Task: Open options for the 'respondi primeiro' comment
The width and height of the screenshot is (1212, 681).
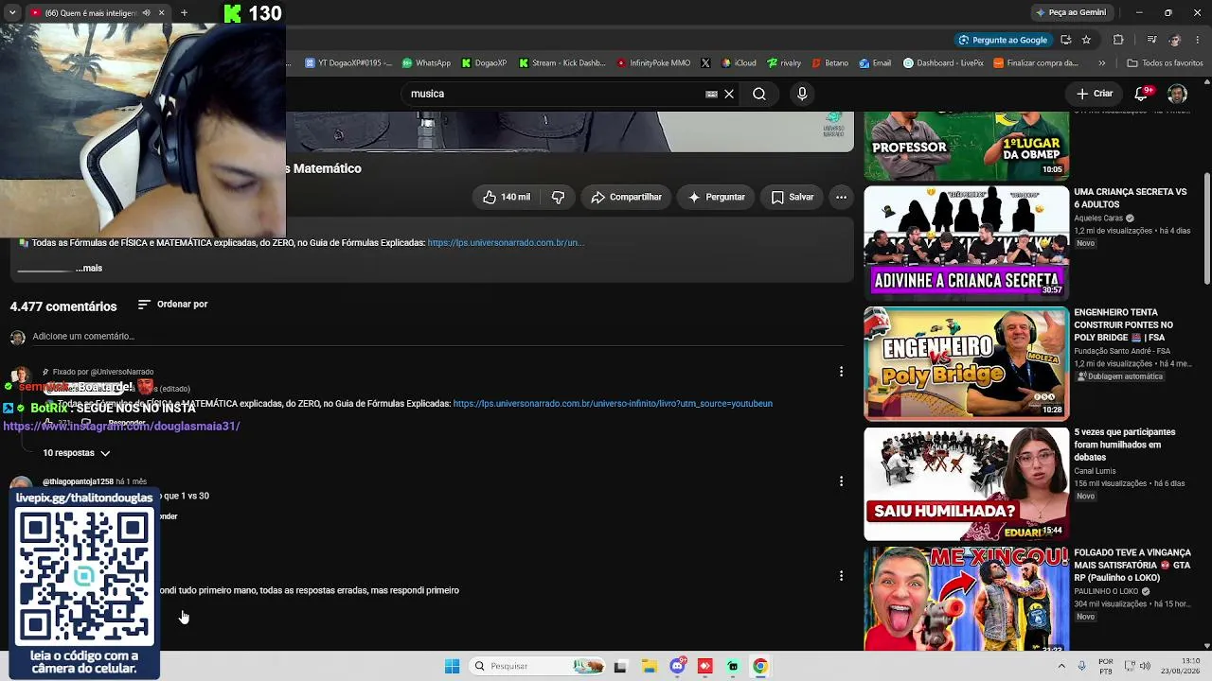Action: (x=841, y=575)
